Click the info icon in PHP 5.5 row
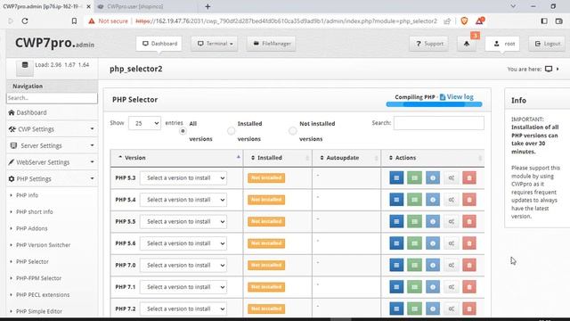 pos(433,222)
